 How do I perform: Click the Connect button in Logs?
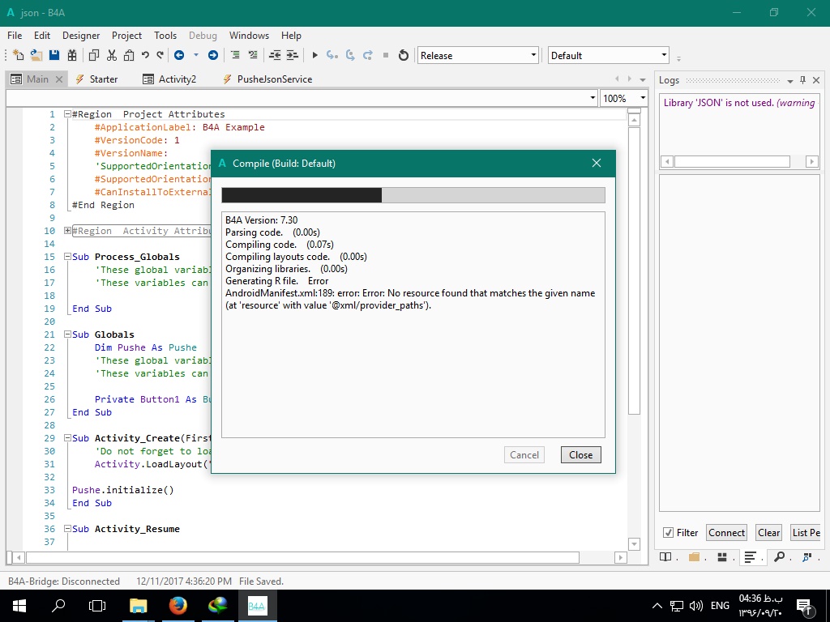726,532
